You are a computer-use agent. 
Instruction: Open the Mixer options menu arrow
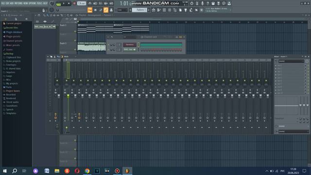pos(48,56)
